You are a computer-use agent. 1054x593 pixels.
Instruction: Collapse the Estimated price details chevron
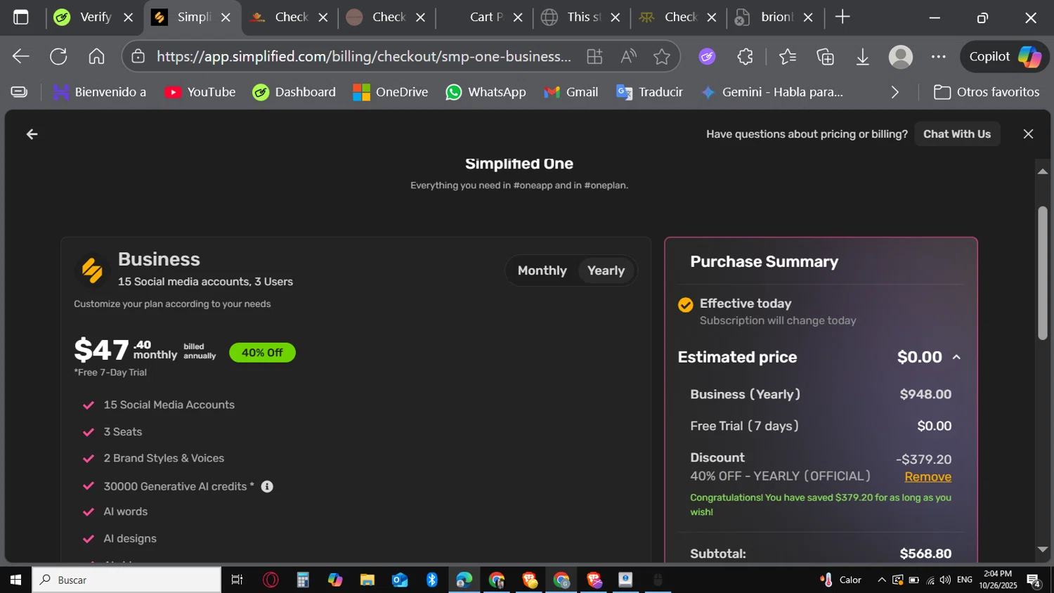pos(956,358)
